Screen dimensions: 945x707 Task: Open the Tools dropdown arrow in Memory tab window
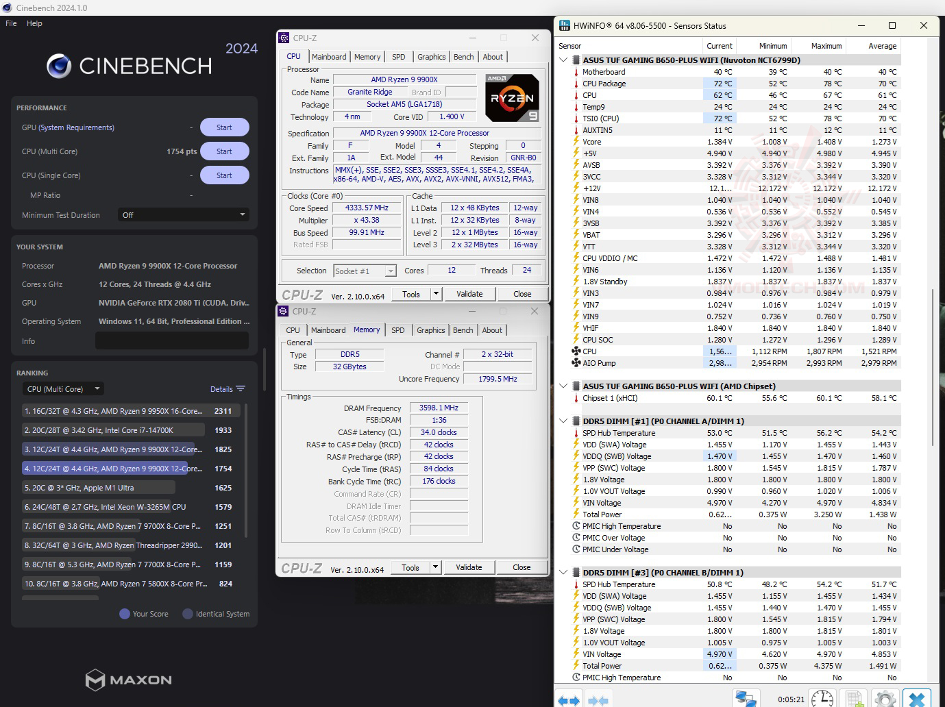[x=435, y=567]
